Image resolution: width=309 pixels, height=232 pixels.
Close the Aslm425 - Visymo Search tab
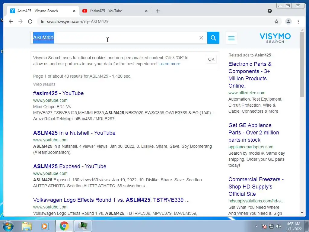74,11
